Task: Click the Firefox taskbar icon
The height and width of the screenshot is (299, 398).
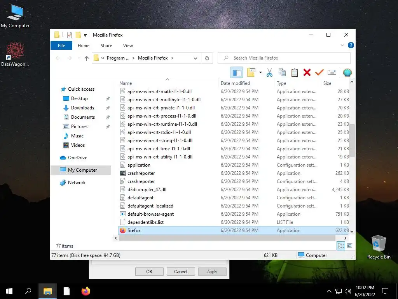Action: pyautogui.click(x=86, y=291)
